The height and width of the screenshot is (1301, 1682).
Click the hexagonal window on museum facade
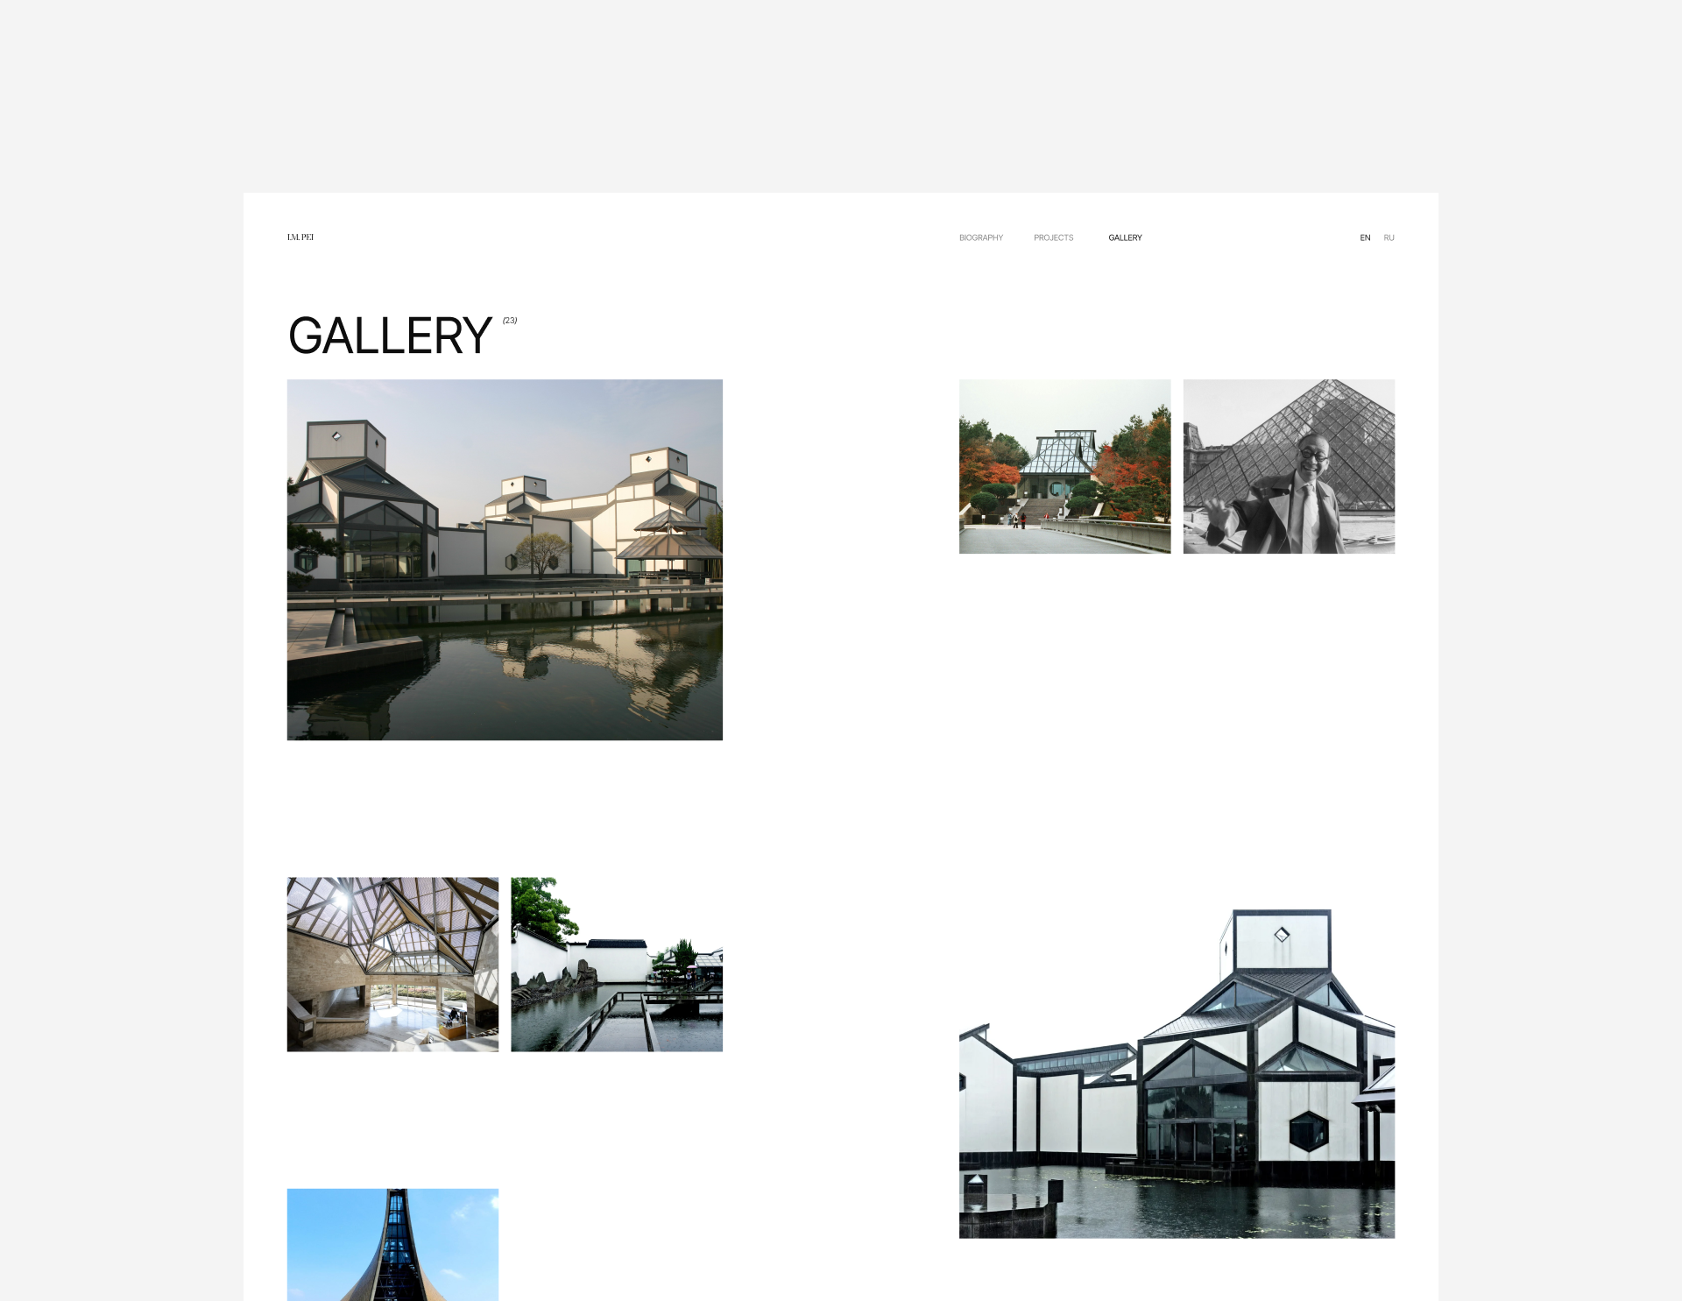[1309, 1130]
